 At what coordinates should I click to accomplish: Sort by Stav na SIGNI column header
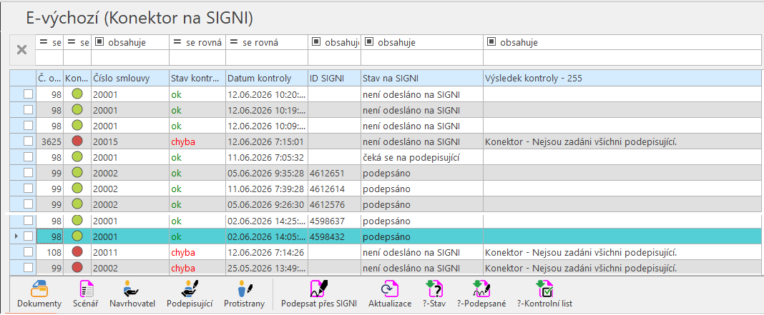[x=422, y=78]
